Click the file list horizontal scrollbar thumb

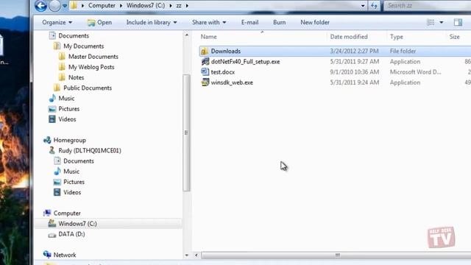point(336,255)
